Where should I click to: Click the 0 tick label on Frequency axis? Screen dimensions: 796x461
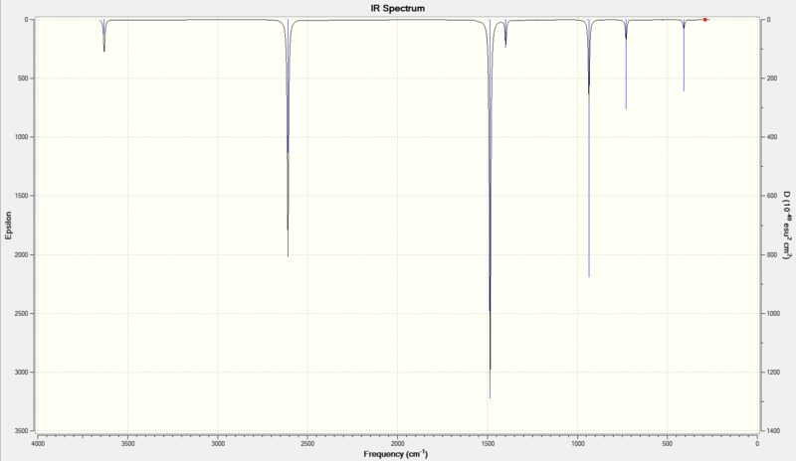point(757,443)
